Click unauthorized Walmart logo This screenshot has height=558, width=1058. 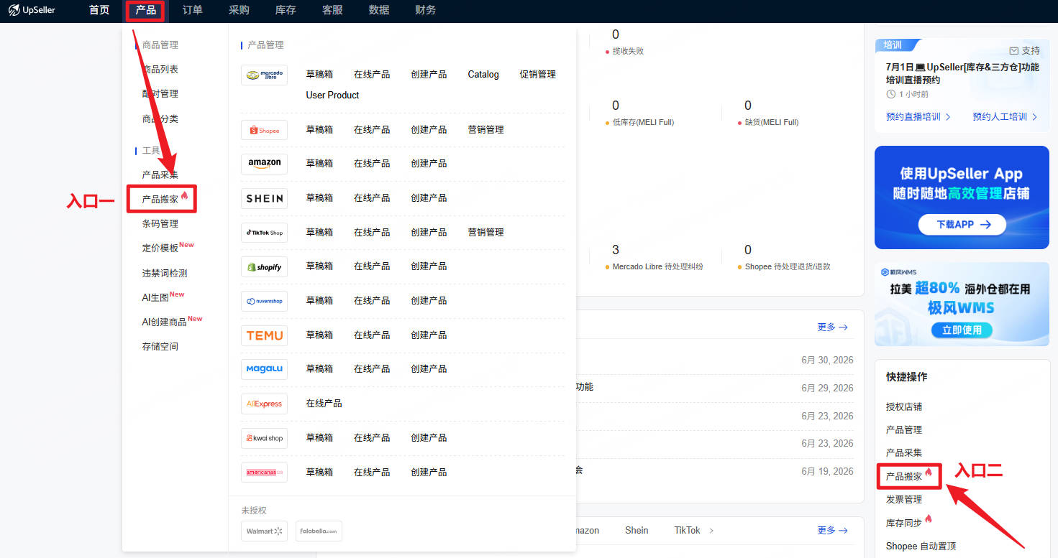tap(264, 531)
